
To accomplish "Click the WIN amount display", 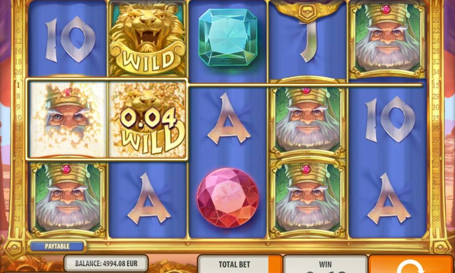I will click(325, 264).
